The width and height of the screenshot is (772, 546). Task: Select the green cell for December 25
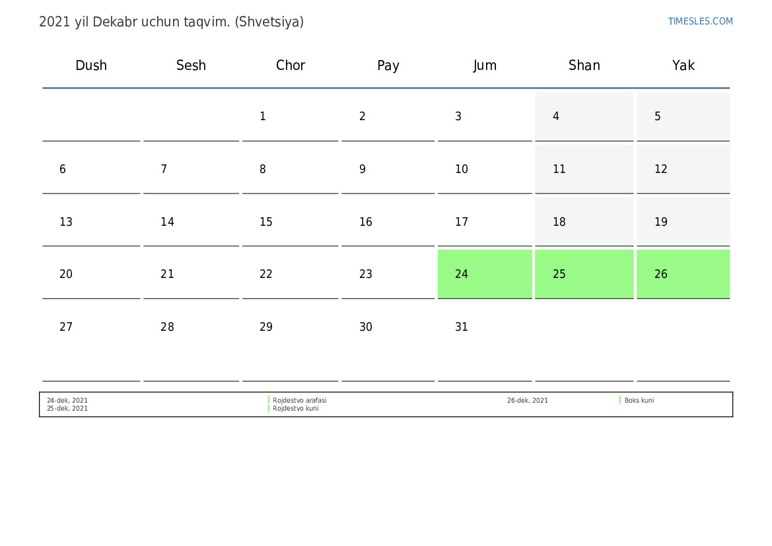[584, 274]
